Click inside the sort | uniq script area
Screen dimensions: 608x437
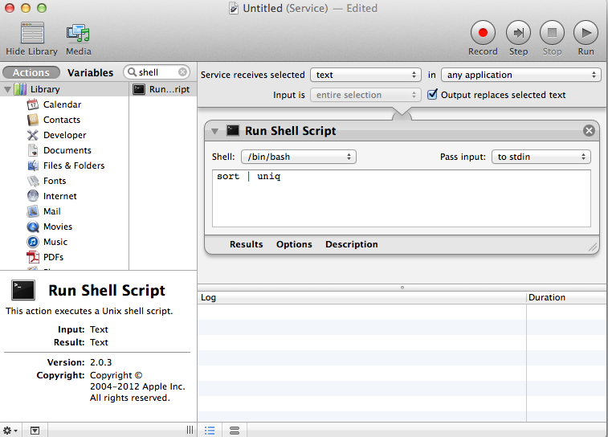click(x=402, y=198)
